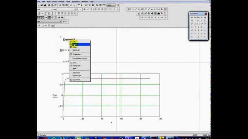Click the Redo toolbar icon
248x139 pixels.
click(x=74, y=5)
